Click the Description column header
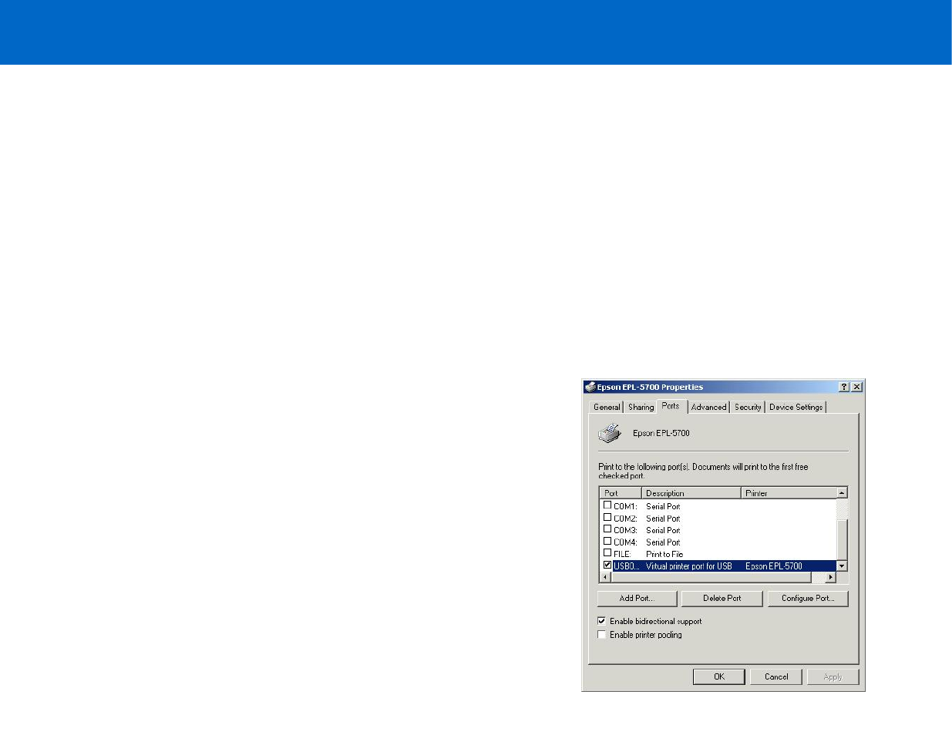This screenshot has width=952, height=735. tap(691, 493)
